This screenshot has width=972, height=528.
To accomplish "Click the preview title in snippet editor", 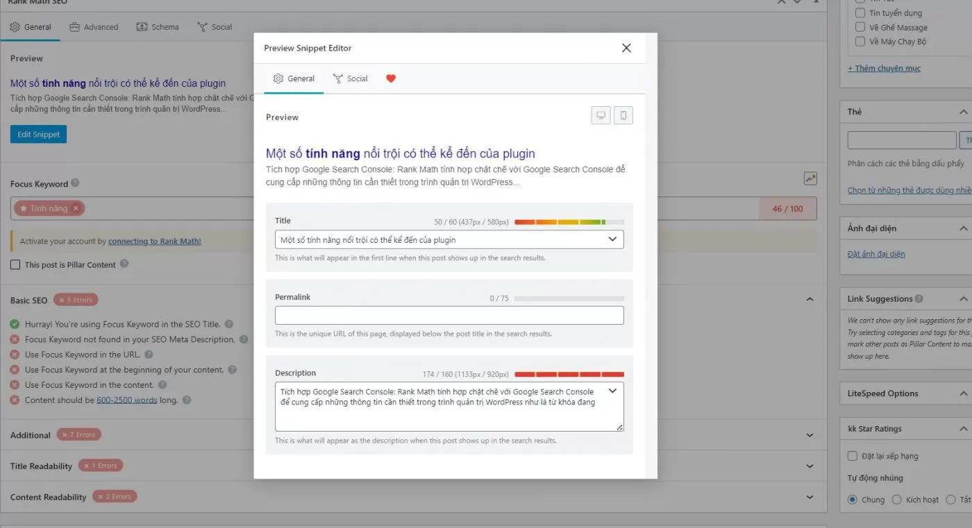I will pyautogui.click(x=401, y=153).
